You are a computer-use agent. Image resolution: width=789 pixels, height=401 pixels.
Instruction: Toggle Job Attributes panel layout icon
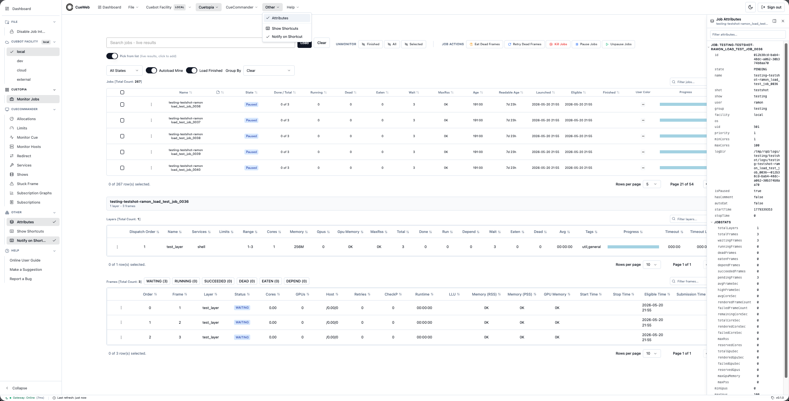pos(774,21)
